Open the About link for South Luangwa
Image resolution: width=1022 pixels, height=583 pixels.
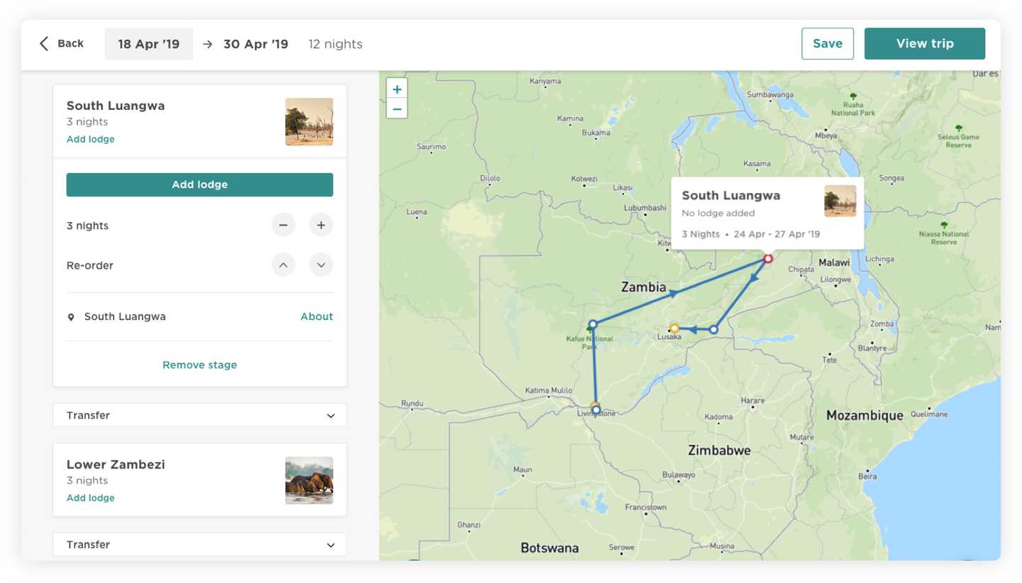click(317, 316)
